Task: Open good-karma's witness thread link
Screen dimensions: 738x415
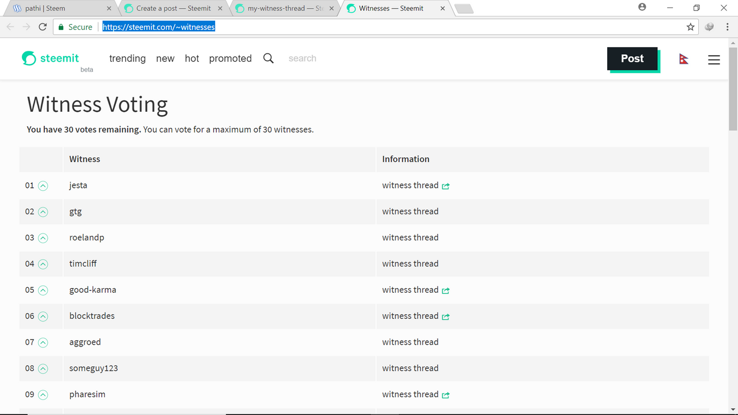Action: (410, 290)
